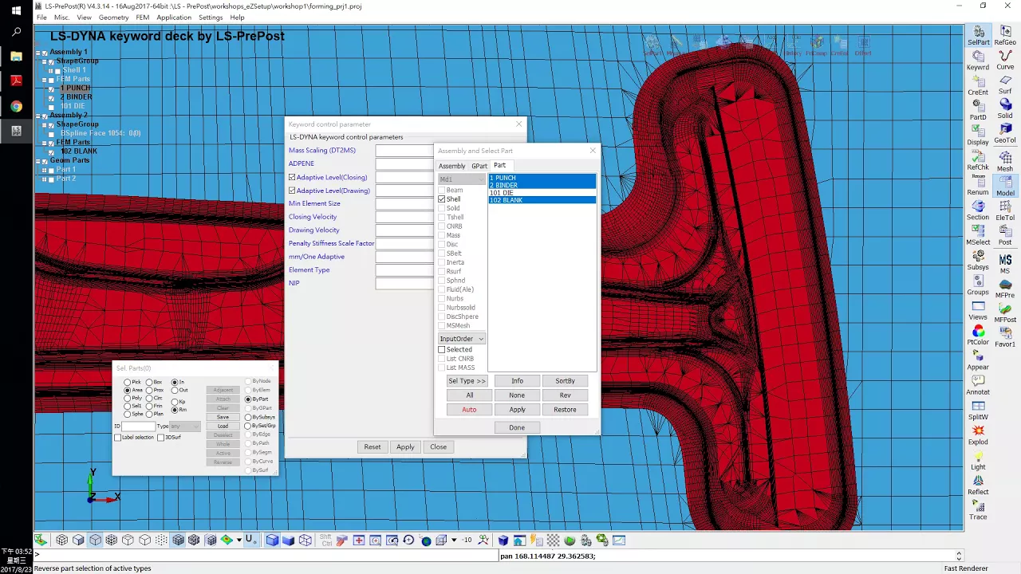Open File Explorer from the taskbar
This screenshot has height=574, width=1021.
(16, 57)
